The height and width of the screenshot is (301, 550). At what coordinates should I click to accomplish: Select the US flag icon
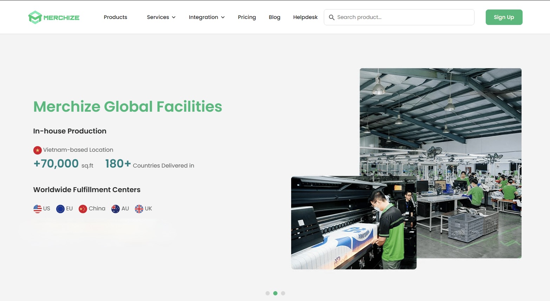pos(38,209)
